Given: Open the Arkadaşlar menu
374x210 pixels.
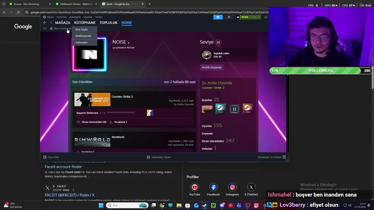Looking at the screenshot, I should click(x=75, y=17).
